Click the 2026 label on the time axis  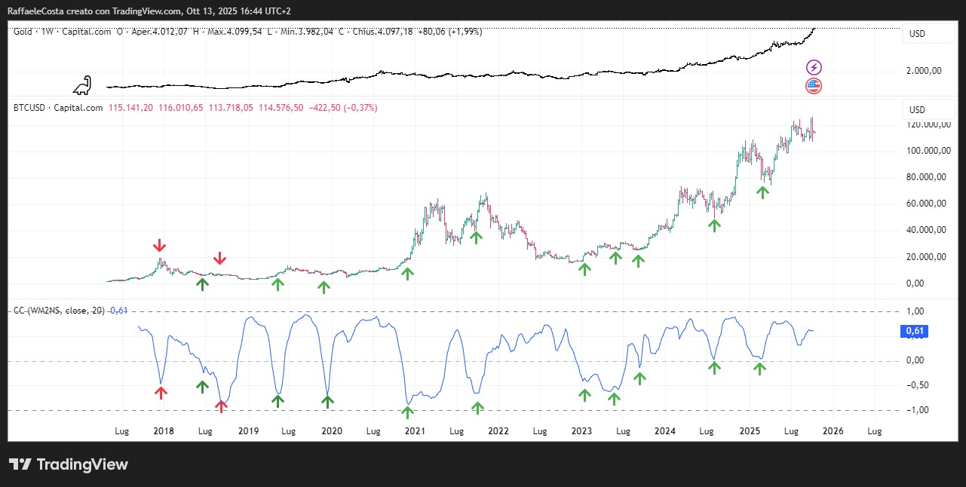[833, 431]
